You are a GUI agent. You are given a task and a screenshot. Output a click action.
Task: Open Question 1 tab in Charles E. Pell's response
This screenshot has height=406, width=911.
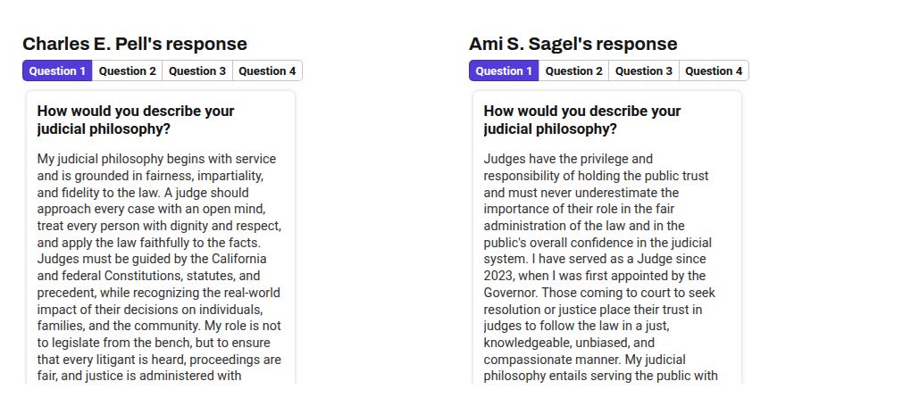click(x=57, y=71)
